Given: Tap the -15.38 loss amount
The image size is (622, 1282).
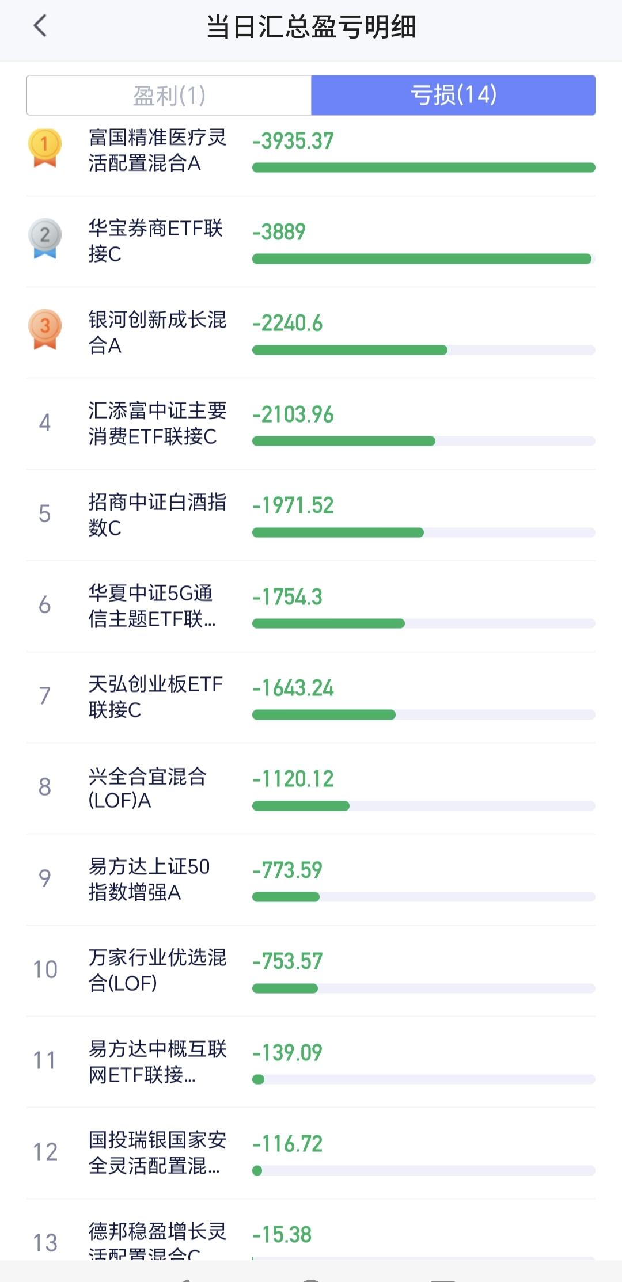Looking at the screenshot, I should pos(282,1234).
